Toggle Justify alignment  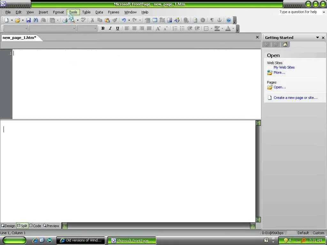[x=149, y=28]
